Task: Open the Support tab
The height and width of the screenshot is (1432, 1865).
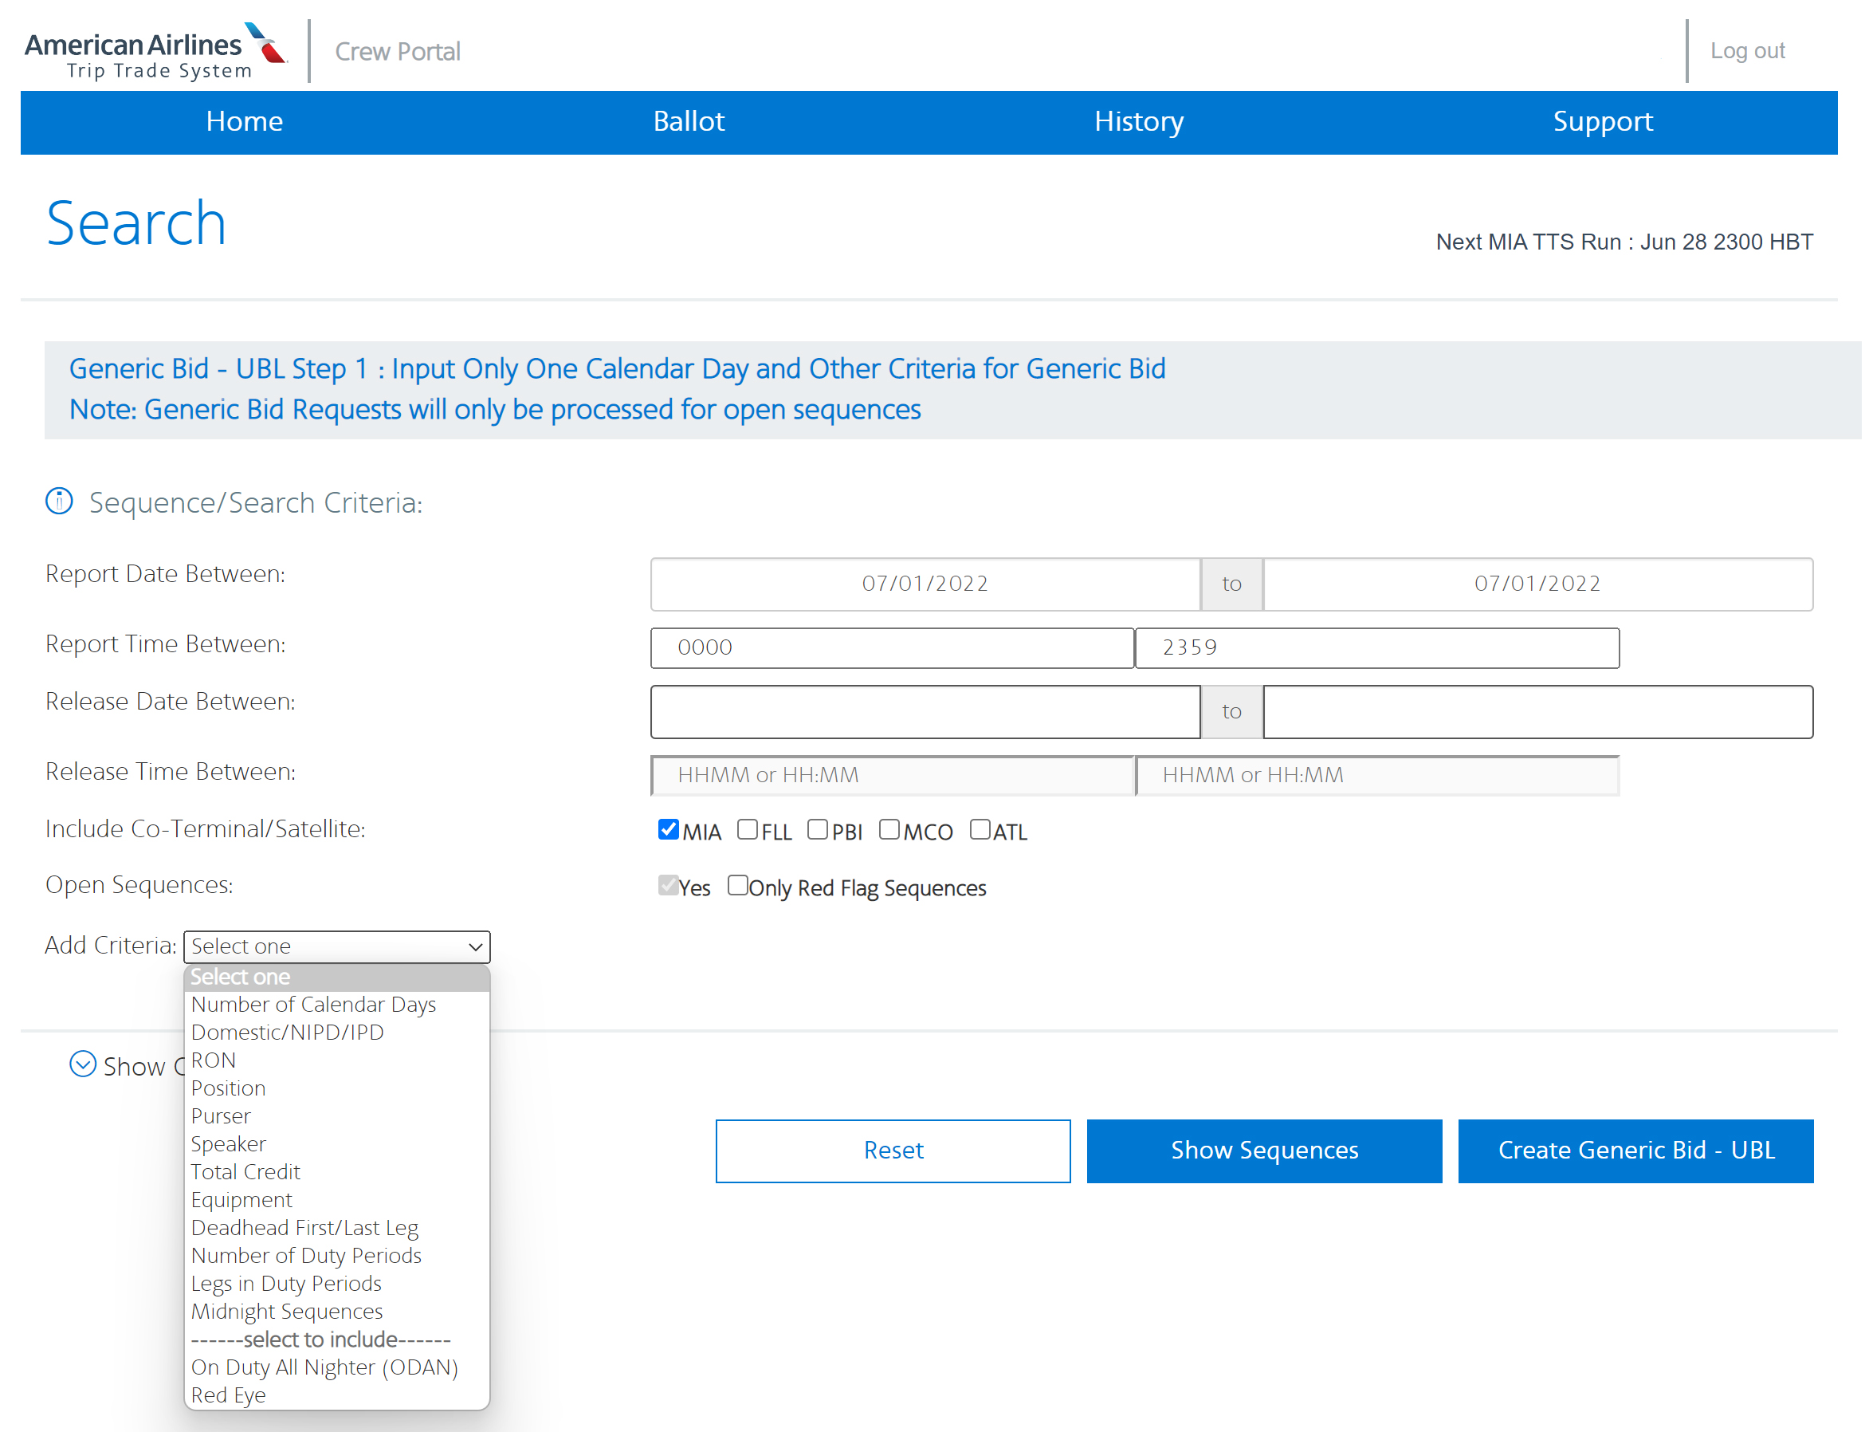Action: (x=1602, y=122)
